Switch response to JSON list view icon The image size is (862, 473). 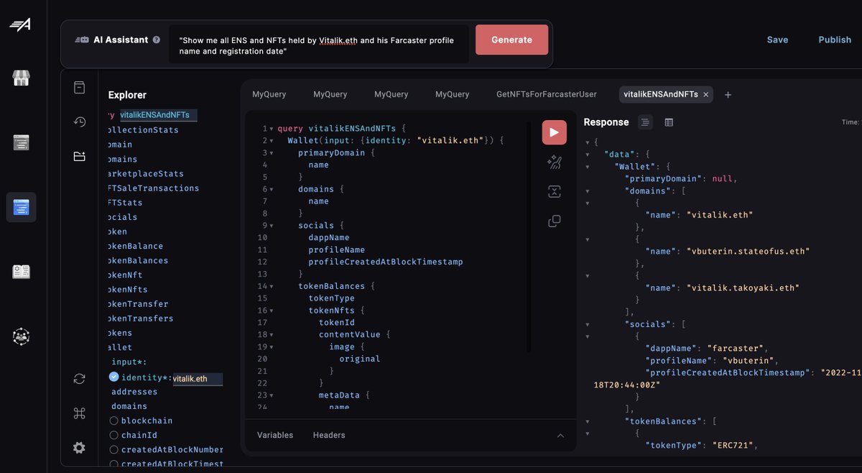645,122
